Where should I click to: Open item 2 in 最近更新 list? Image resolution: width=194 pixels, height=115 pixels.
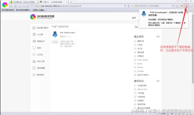(x=140, y=45)
